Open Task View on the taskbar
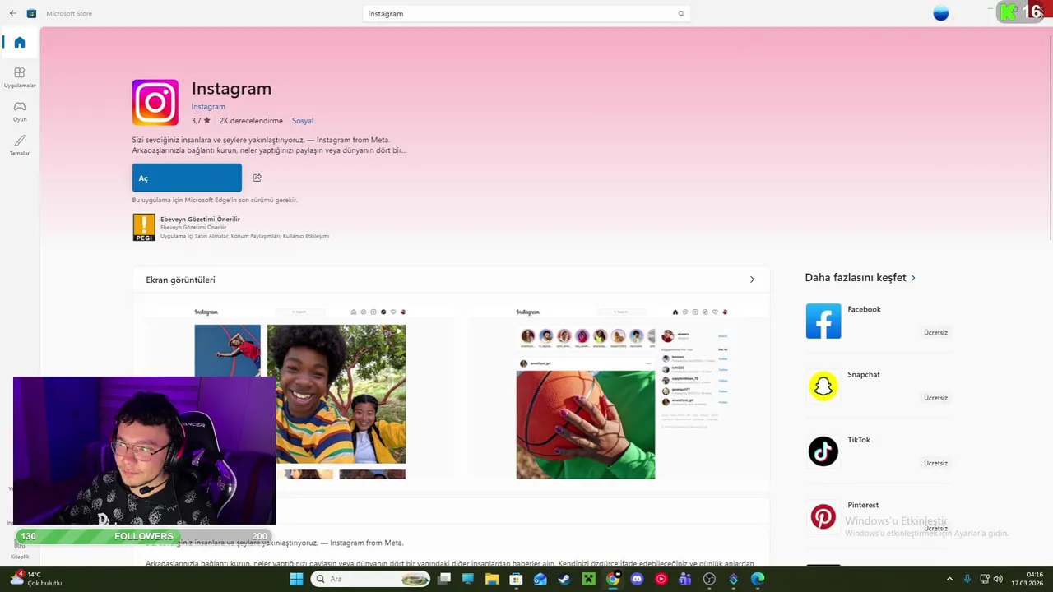This screenshot has width=1053, height=592. [x=444, y=579]
